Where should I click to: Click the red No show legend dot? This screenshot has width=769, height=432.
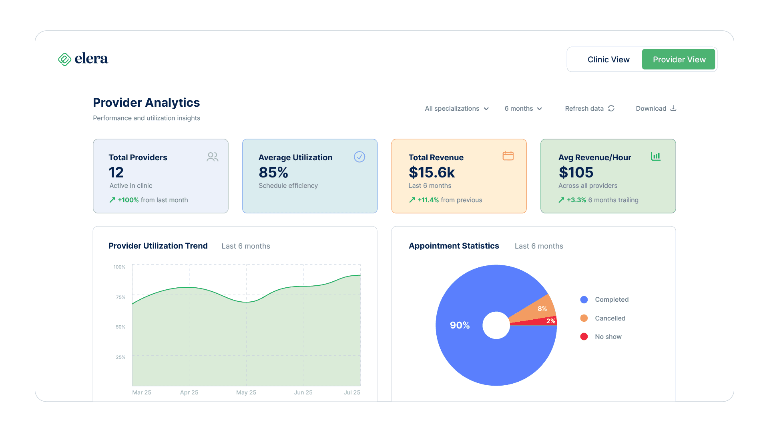pos(584,336)
